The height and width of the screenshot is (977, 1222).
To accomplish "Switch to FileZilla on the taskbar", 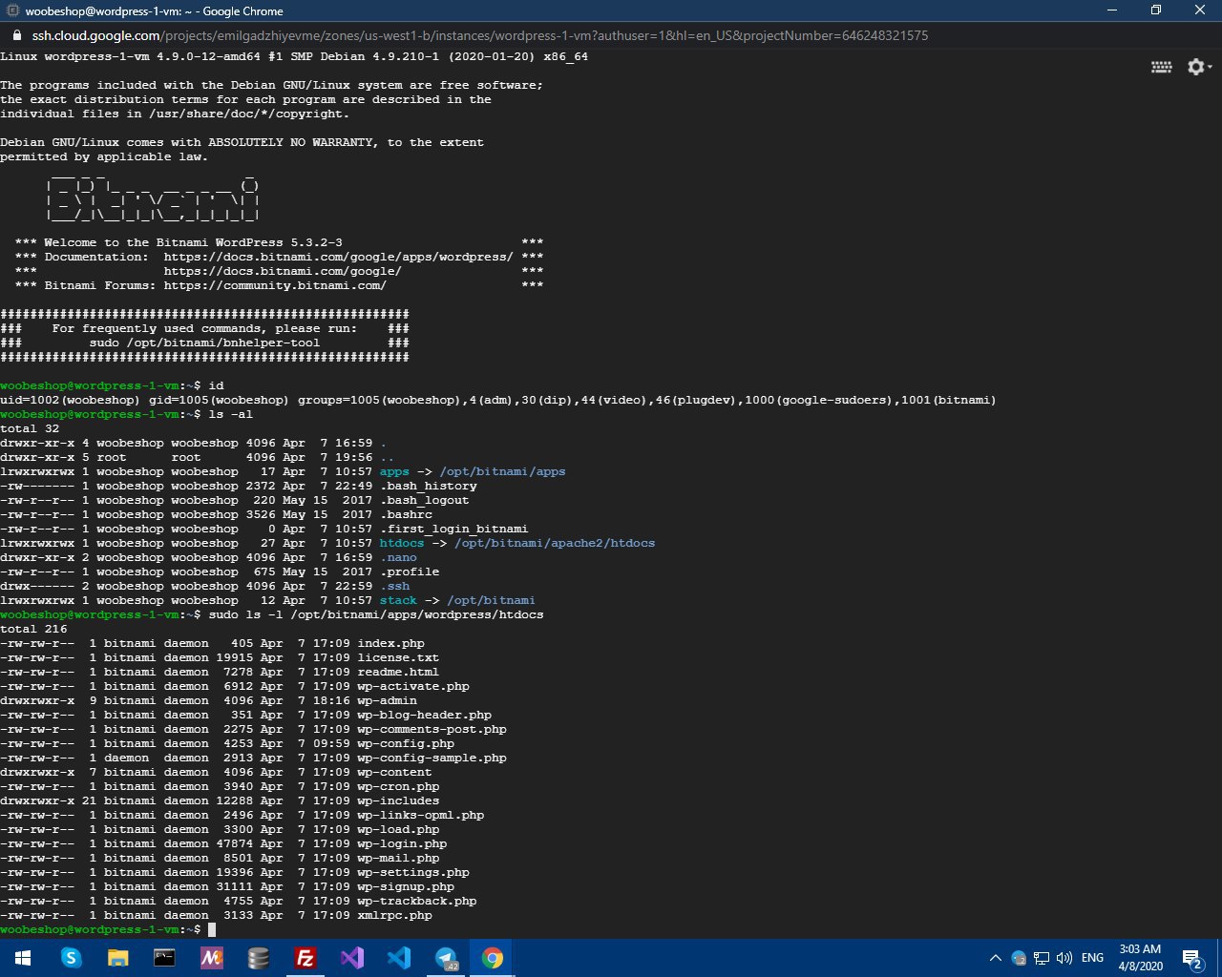I will click(305, 958).
